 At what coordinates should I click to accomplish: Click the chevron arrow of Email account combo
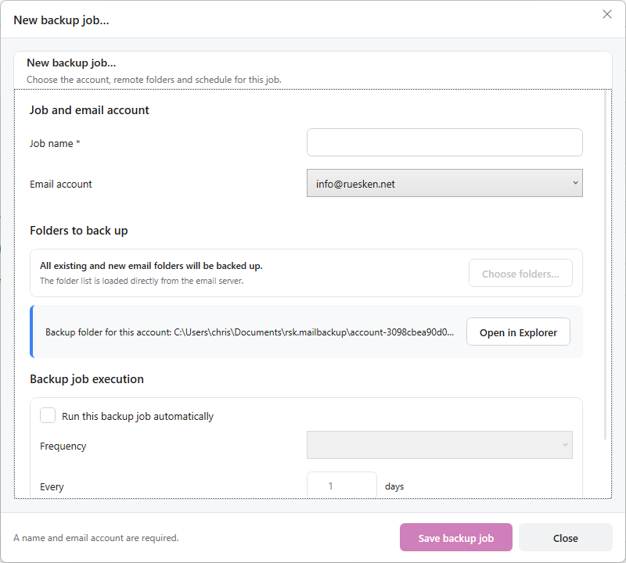[575, 183]
